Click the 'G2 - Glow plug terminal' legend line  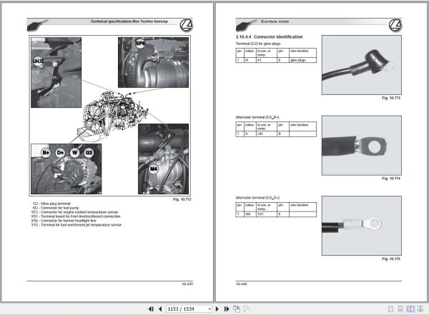51,204
